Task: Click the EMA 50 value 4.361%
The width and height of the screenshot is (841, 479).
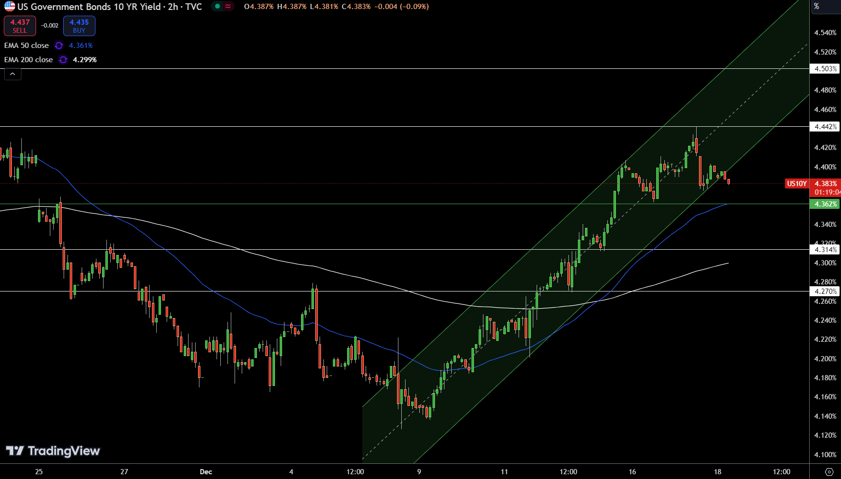Action: click(81, 46)
